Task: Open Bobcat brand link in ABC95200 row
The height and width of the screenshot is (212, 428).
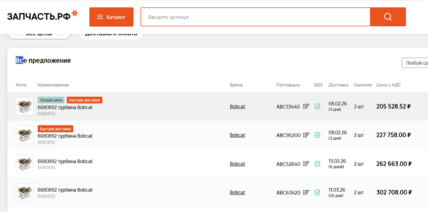Action: point(237,135)
